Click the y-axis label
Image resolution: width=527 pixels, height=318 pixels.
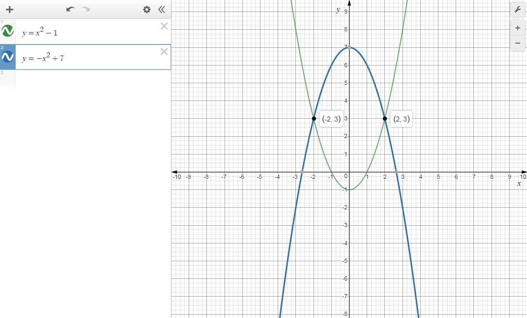[338, 10]
